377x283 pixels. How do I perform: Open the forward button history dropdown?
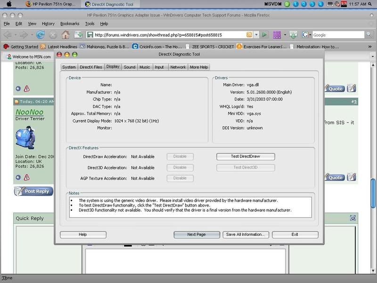(x=32, y=35)
